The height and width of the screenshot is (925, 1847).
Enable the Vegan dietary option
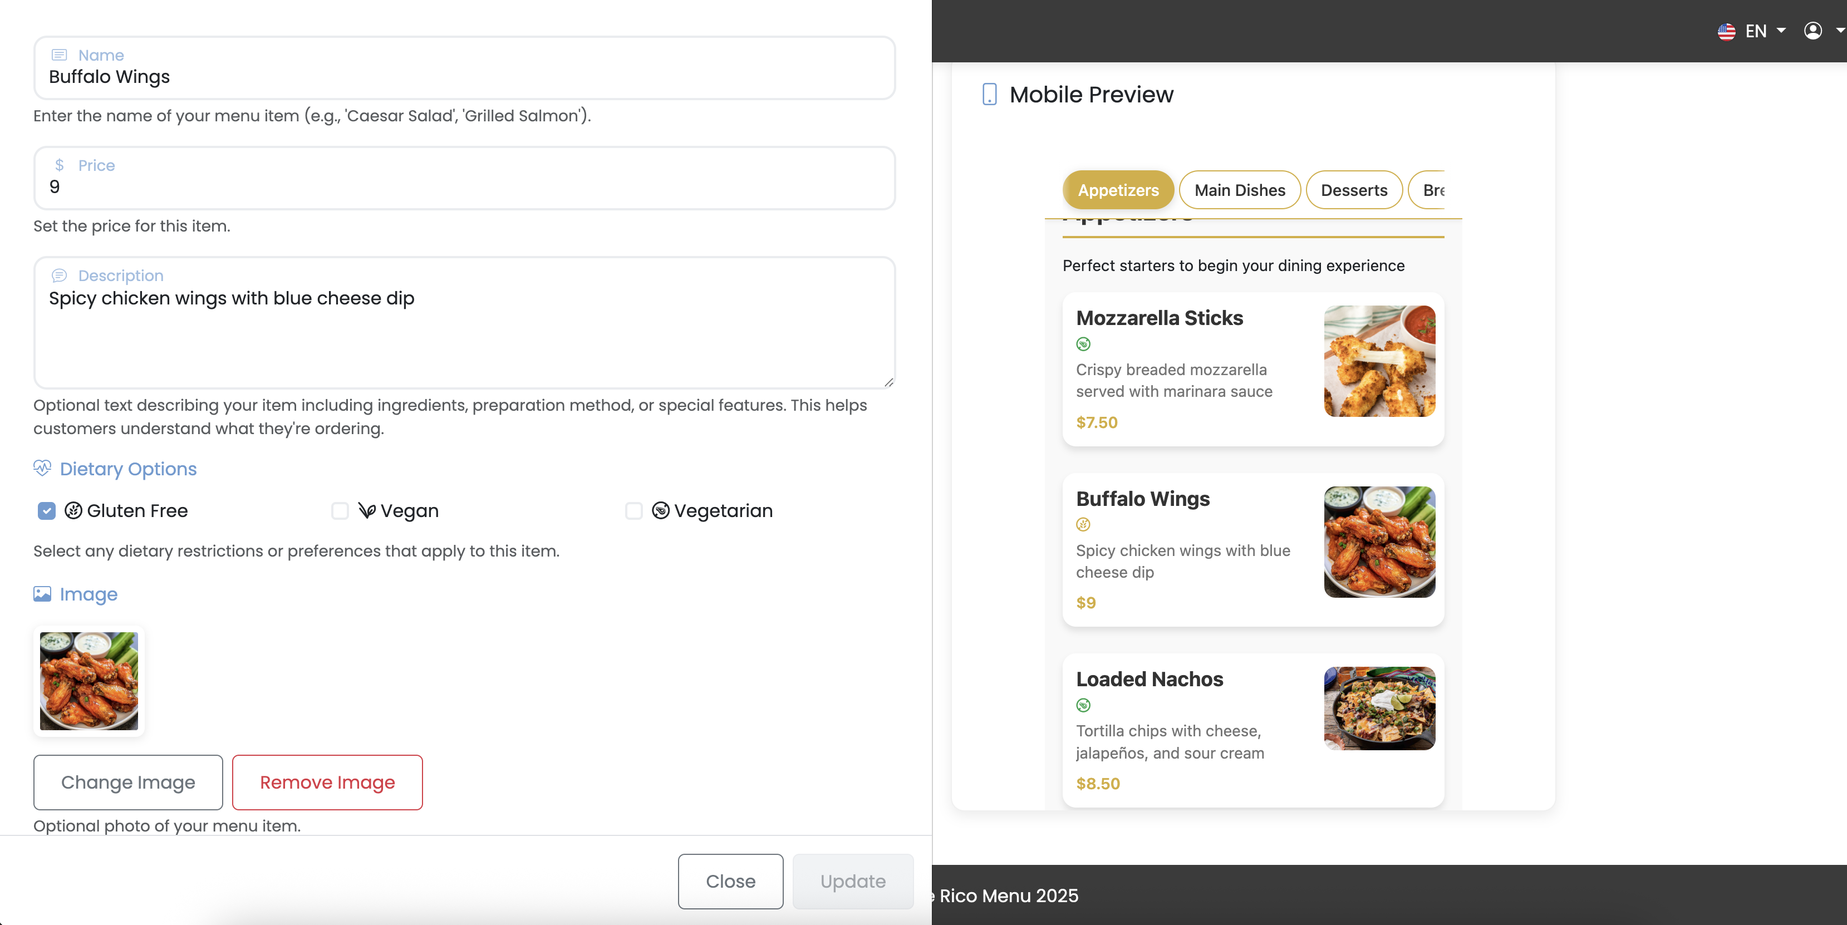tap(339, 510)
